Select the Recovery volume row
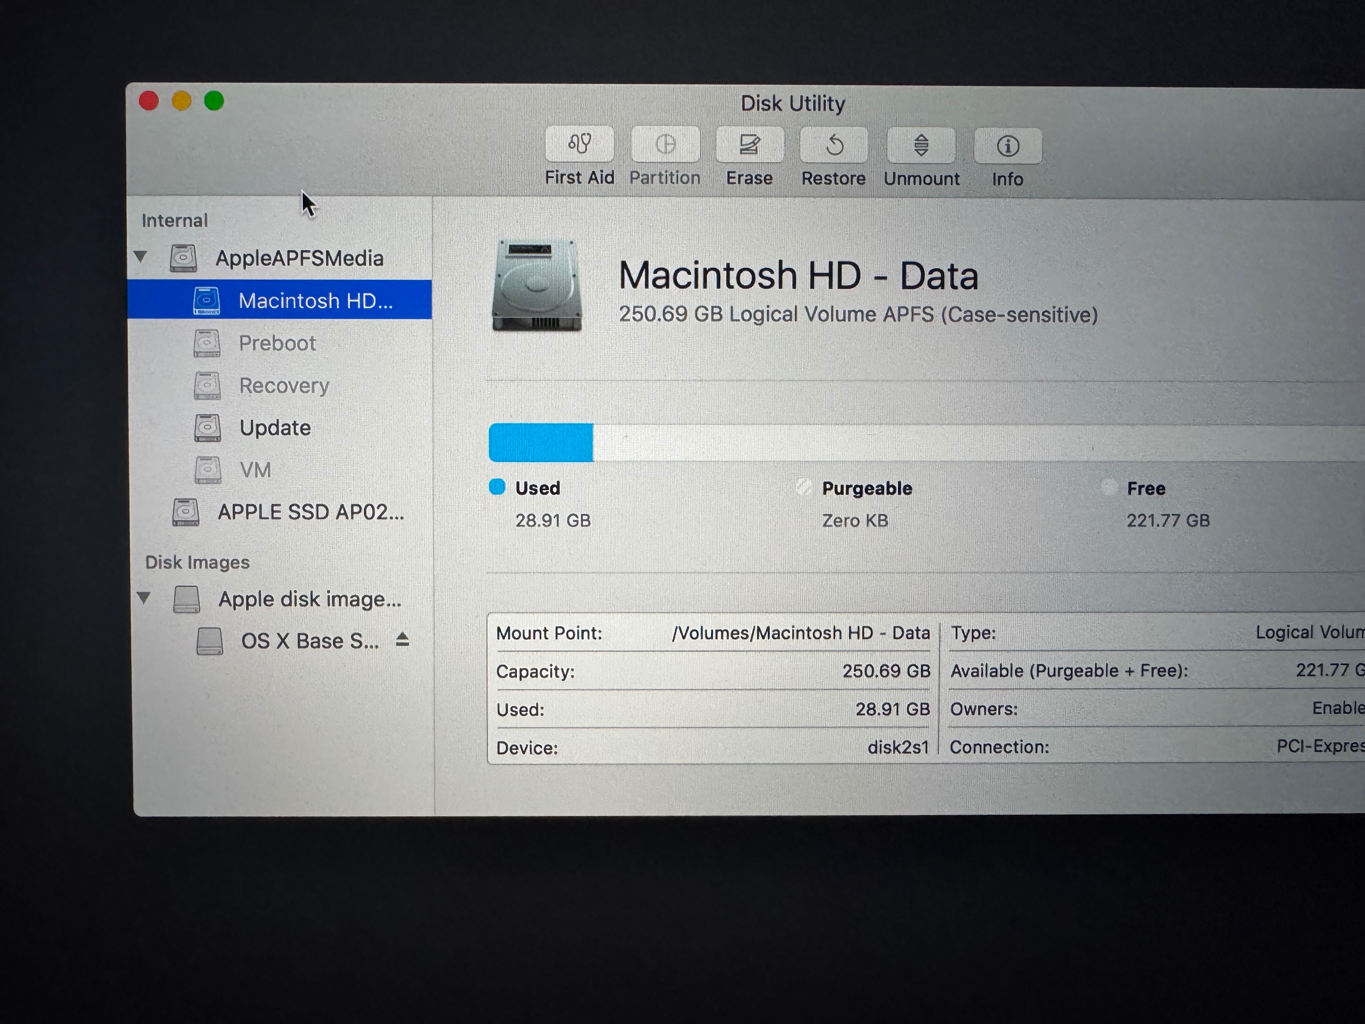1365x1024 pixels. tap(280, 386)
